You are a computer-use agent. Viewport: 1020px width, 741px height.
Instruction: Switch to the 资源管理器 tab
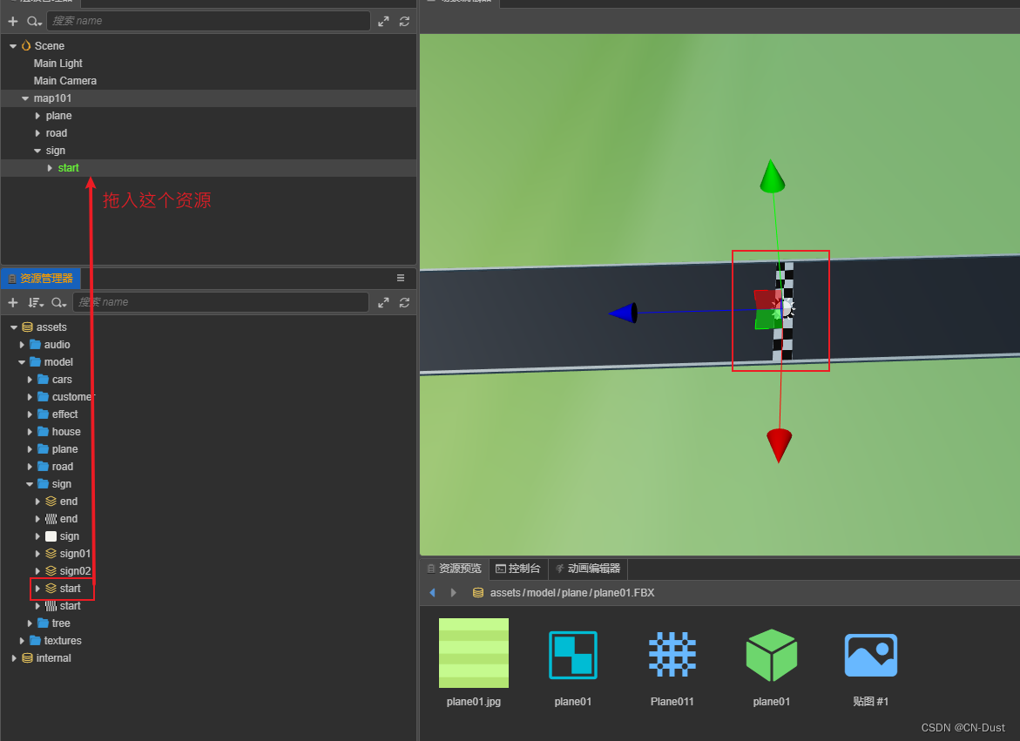[41, 278]
